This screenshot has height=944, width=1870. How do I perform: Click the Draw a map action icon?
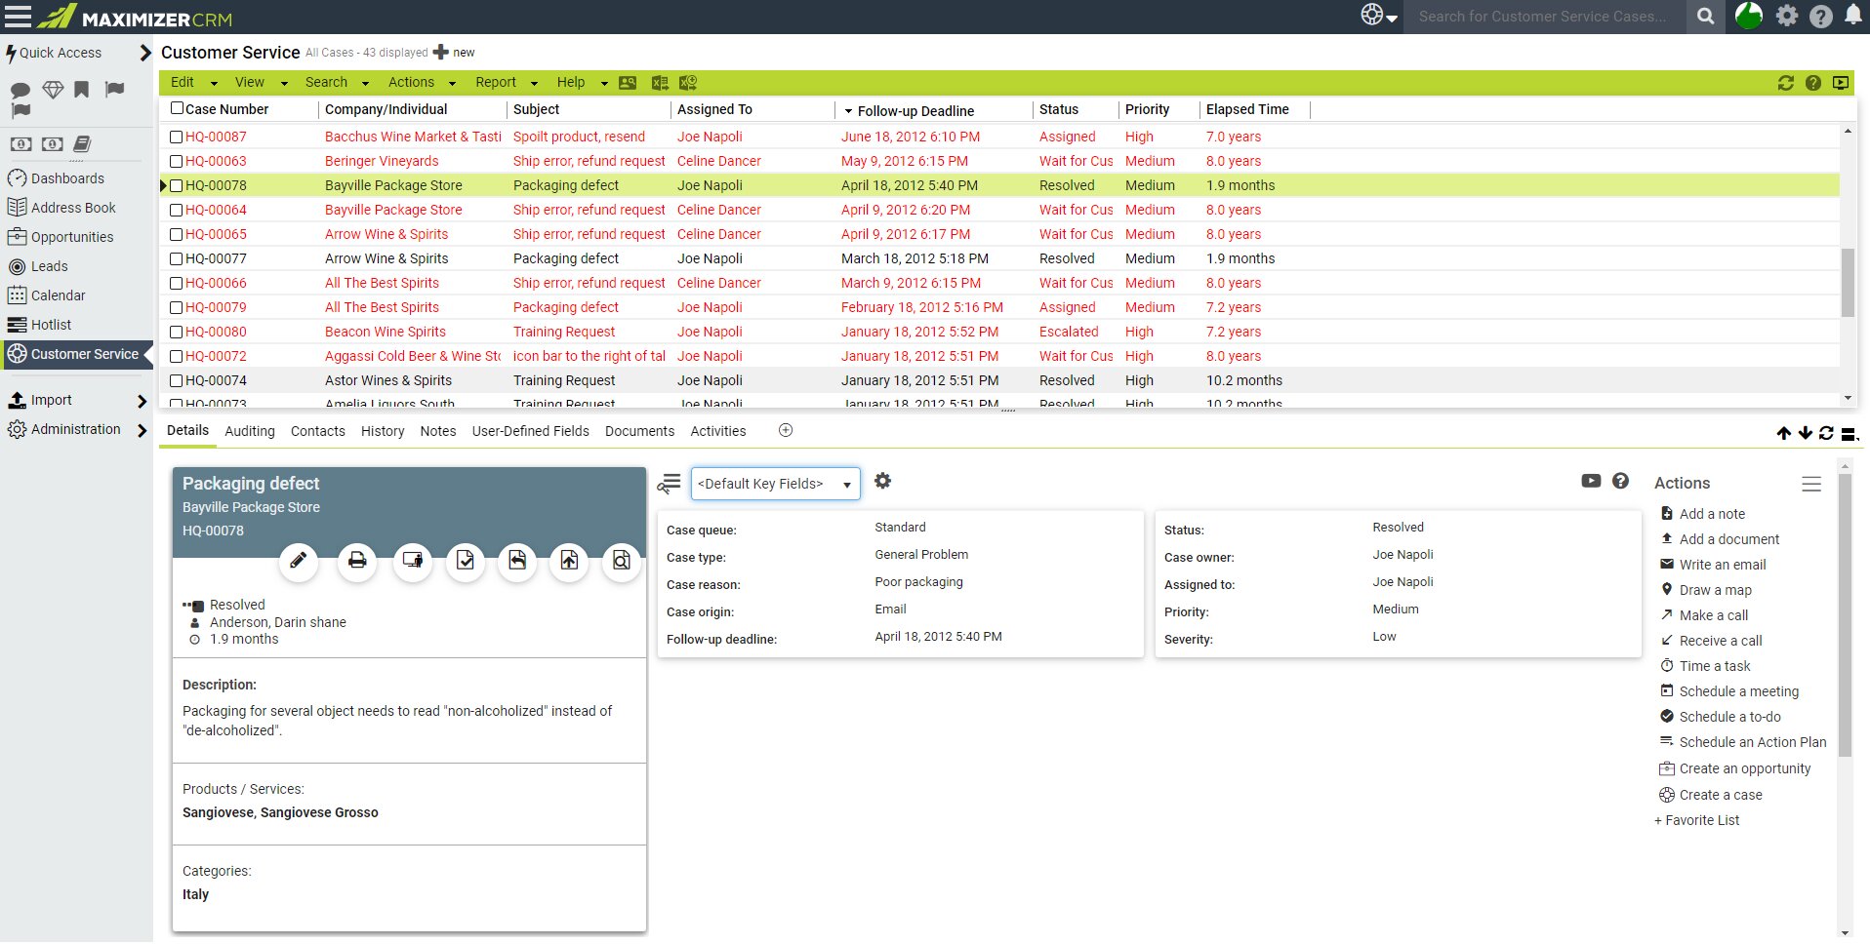click(1667, 589)
